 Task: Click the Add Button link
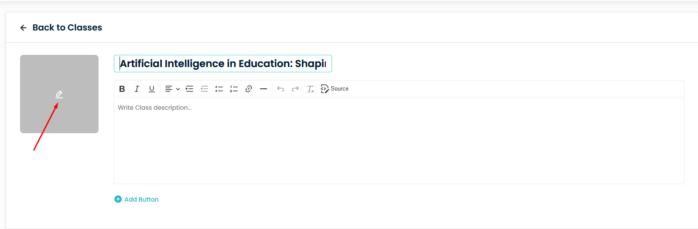tap(137, 199)
